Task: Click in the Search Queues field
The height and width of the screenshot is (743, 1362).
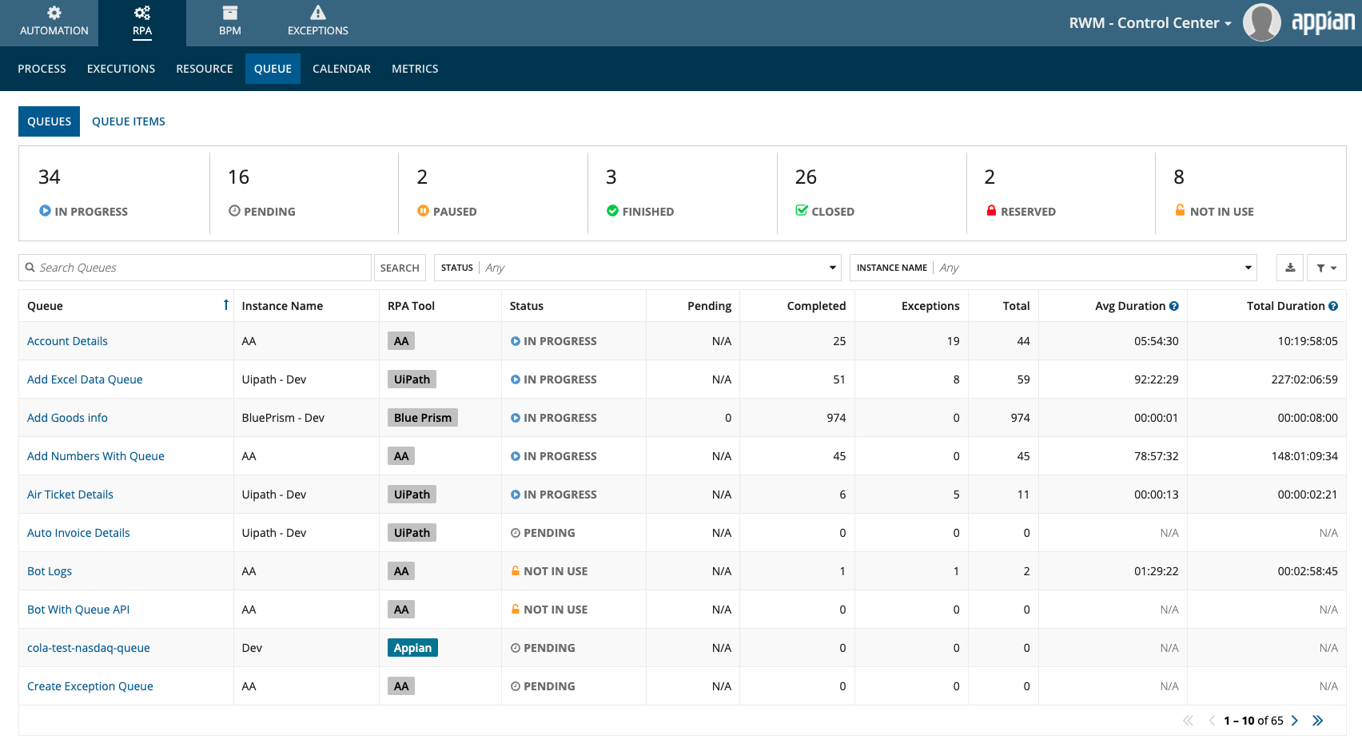Action: [x=195, y=268]
